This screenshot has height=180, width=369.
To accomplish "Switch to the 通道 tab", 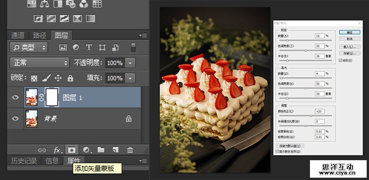I will (18, 35).
